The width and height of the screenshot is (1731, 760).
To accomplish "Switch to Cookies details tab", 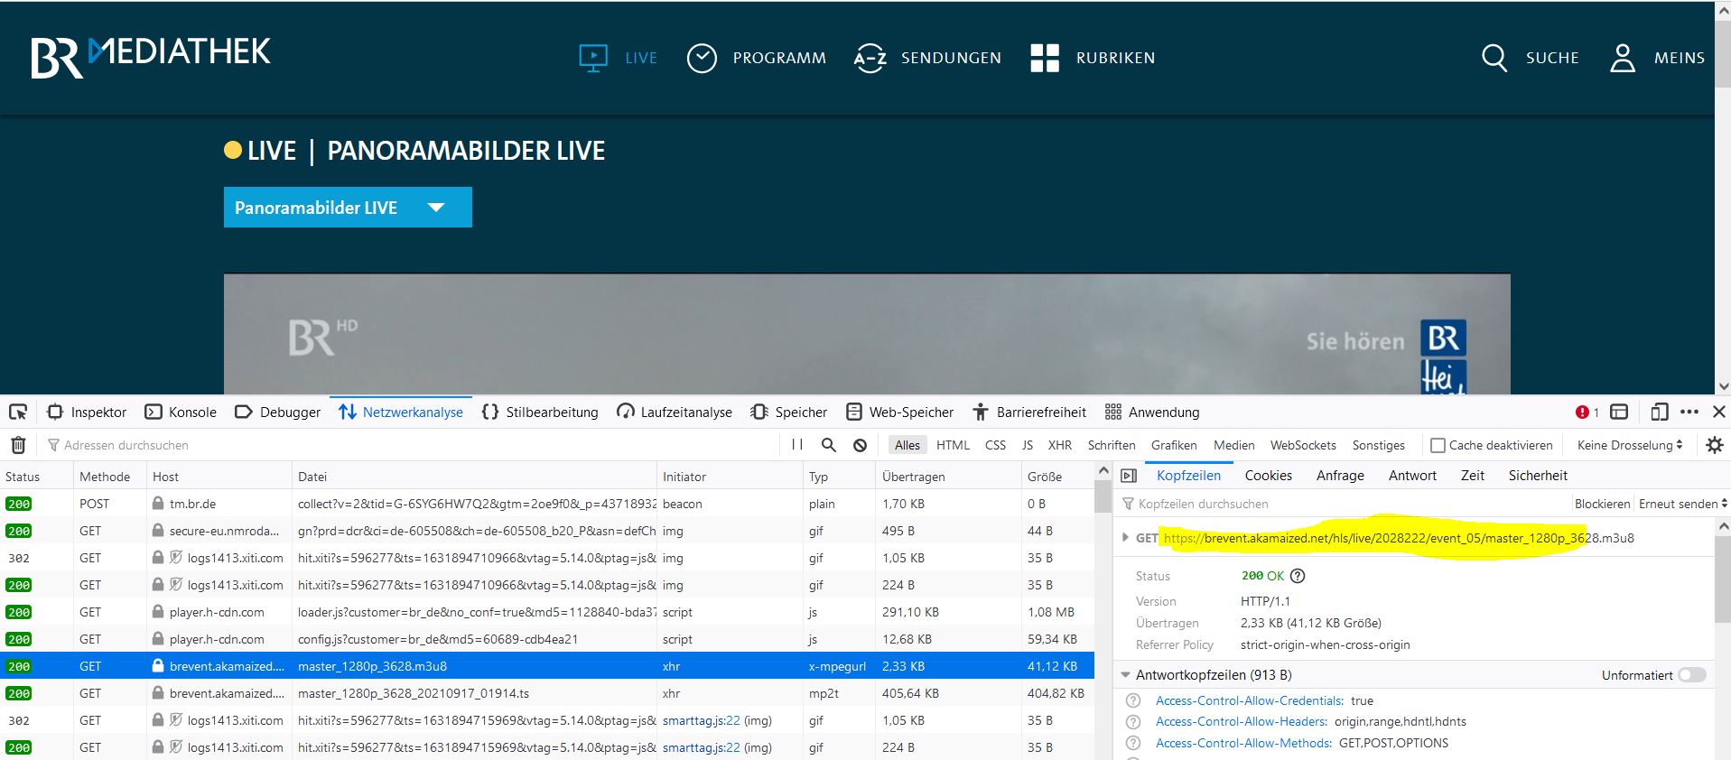I will click(1268, 476).
